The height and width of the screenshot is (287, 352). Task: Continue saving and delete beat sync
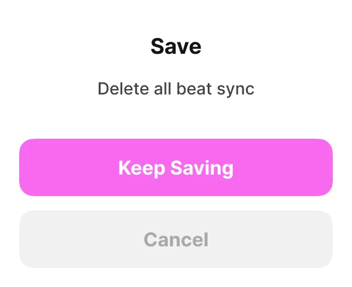point(176,167)
